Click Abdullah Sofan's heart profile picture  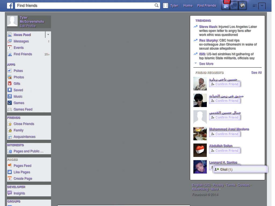point(200,150)
